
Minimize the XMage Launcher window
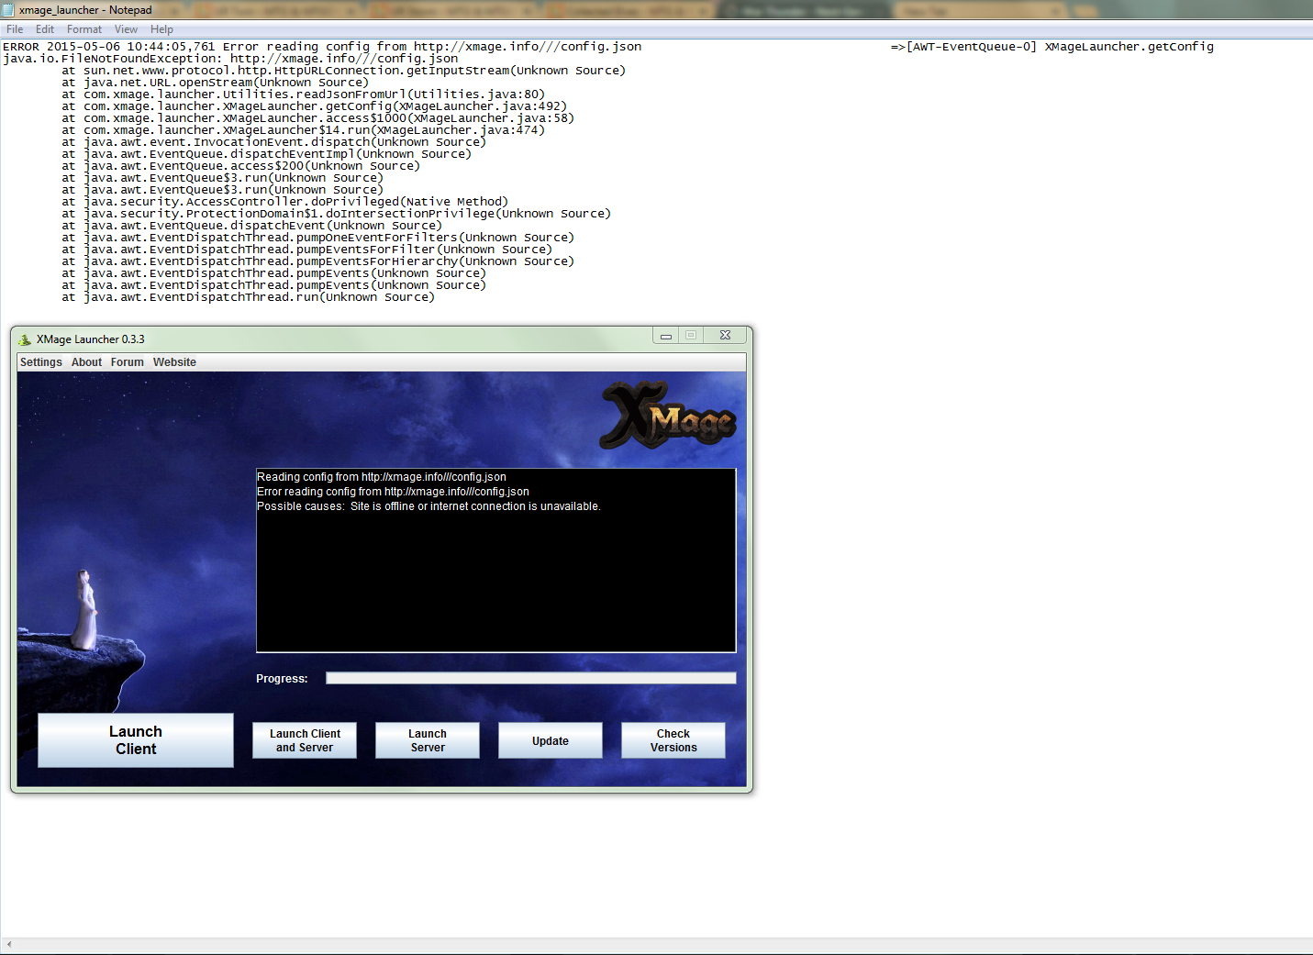tap(666, 336)
